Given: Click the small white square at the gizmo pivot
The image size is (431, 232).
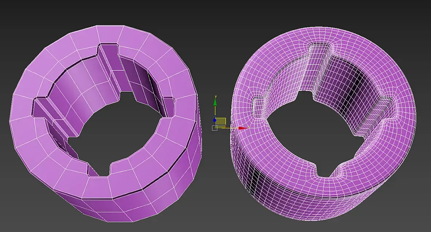Looking at the screenshot, I should pyautogui.click(x=215, y=128).
